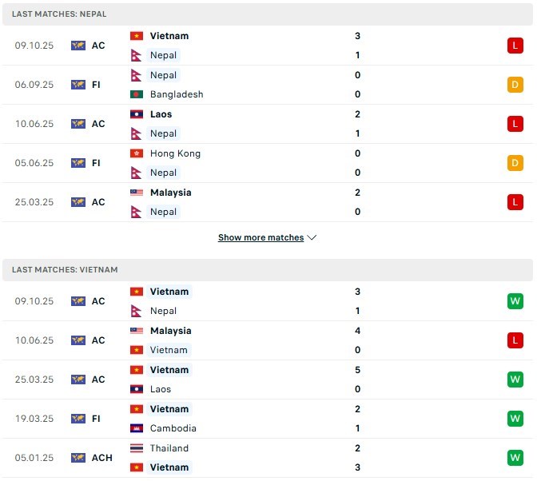541x481 pixels.
Task: Click the Thailand flag icon
Action: tap(136, 448)
